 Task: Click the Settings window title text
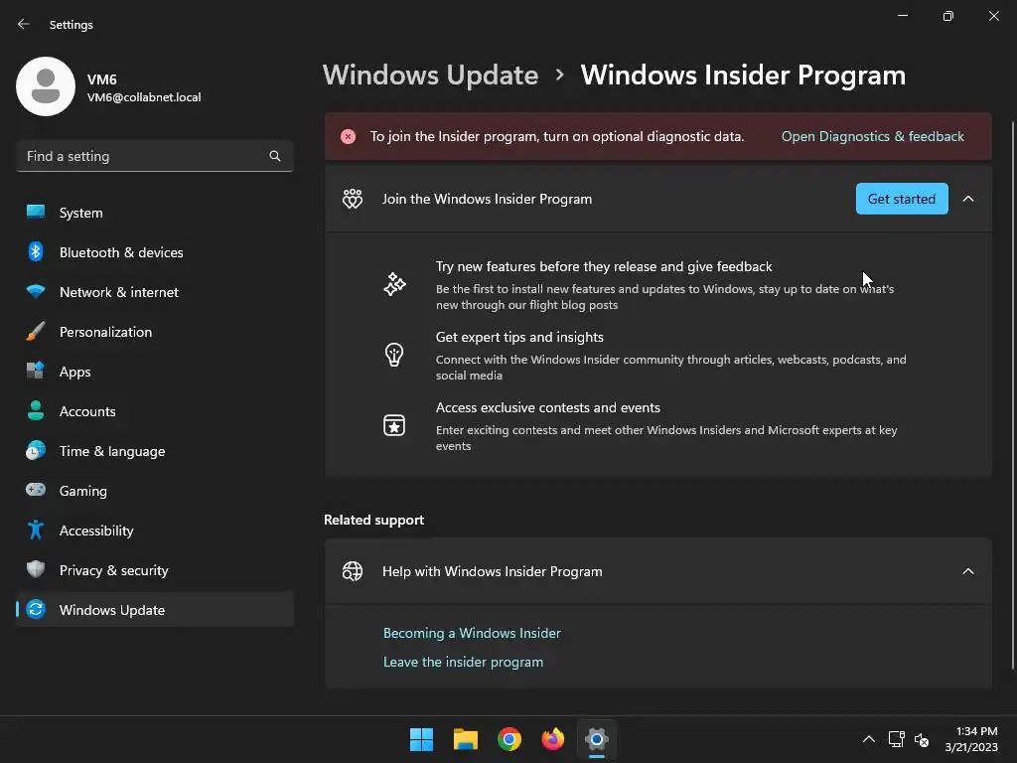(72, 25)
